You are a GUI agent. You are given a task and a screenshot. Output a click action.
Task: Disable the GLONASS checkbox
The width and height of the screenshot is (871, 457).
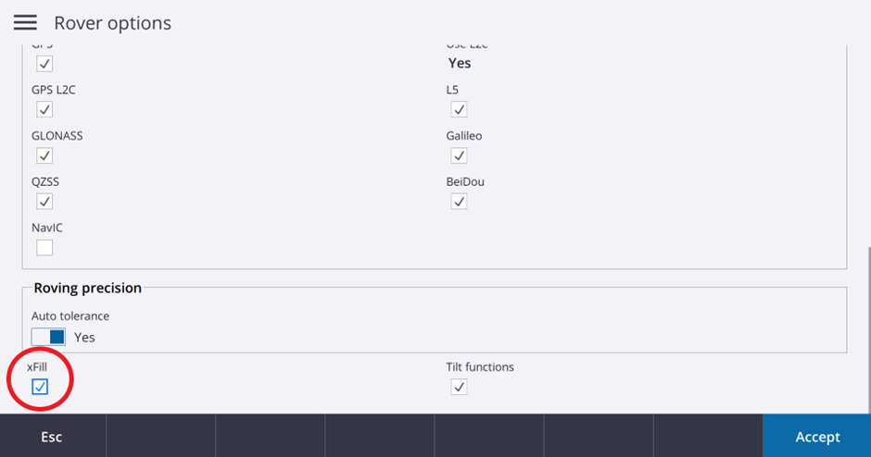tap(44, 155)
